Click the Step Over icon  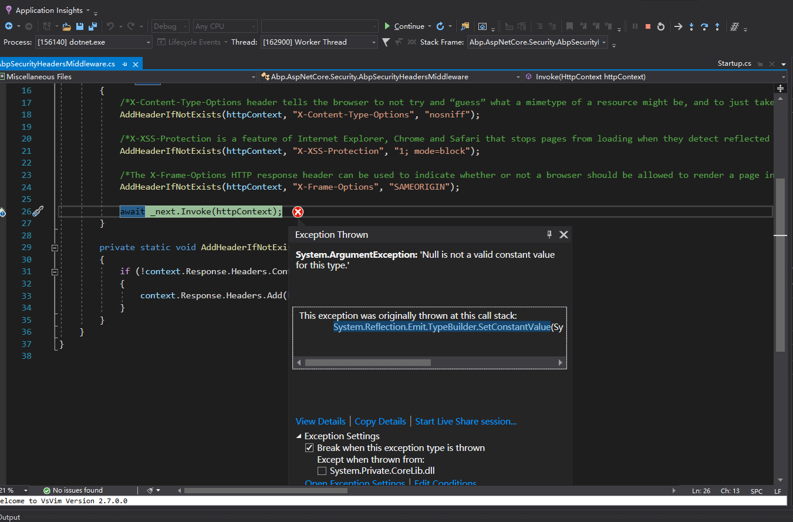click(704, 26)
